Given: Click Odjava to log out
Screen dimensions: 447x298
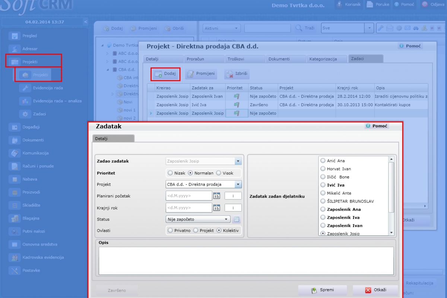Looking at the screenshot, I should [433, 4].
